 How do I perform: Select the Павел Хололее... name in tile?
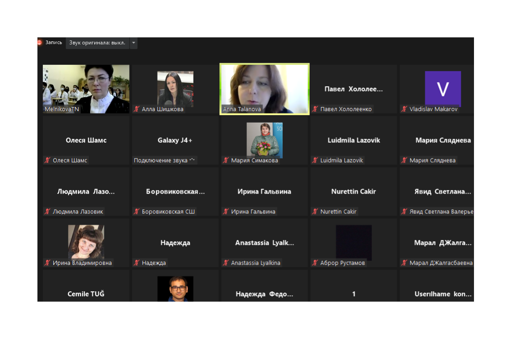click(x=354, y=89)
